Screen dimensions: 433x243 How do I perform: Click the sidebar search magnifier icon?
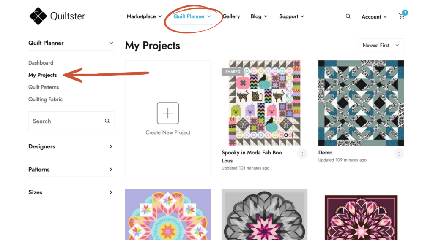coord(107,121)
